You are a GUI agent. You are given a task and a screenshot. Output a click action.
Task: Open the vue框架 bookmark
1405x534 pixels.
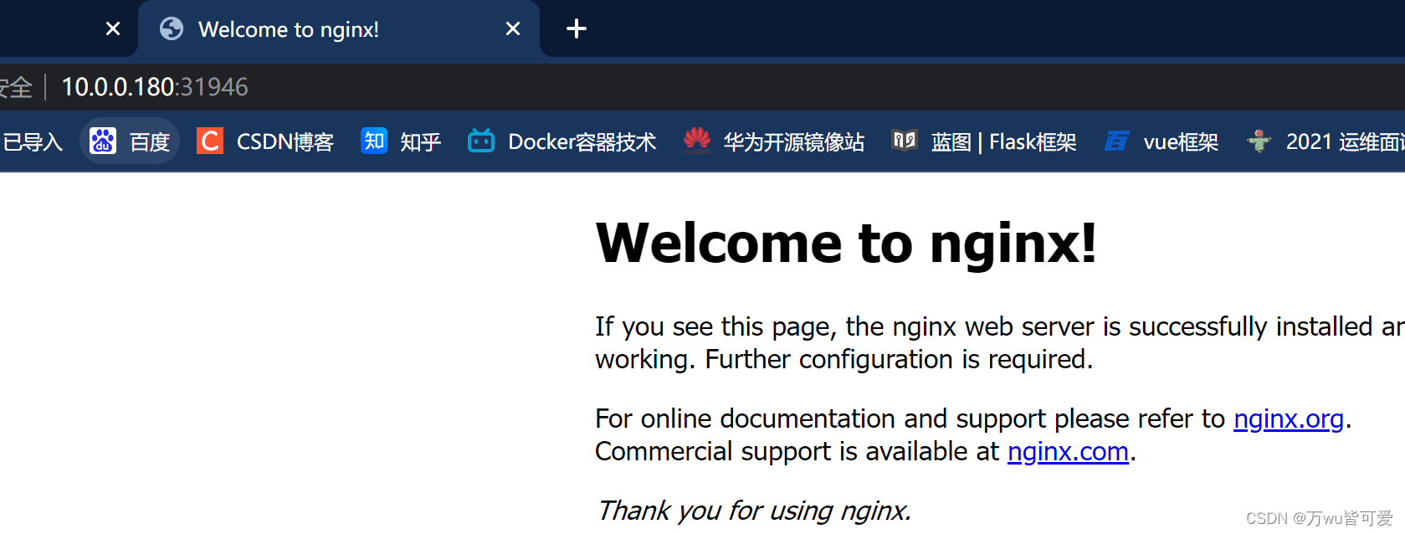point(1161,141)
